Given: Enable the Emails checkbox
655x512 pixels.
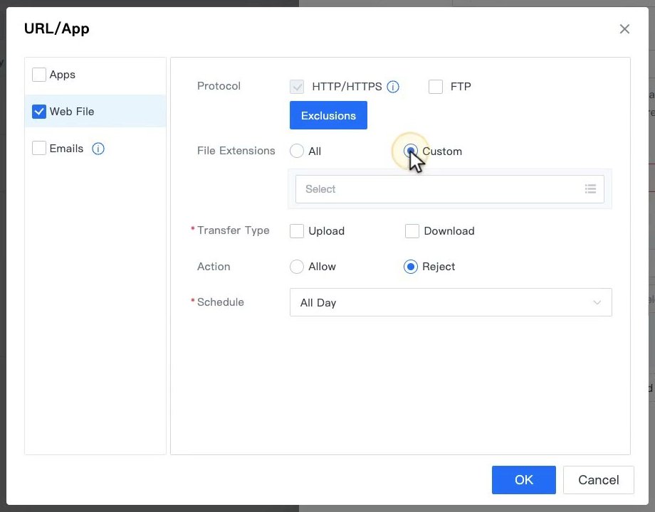Looking at the screenshot, I should (39, 148).
